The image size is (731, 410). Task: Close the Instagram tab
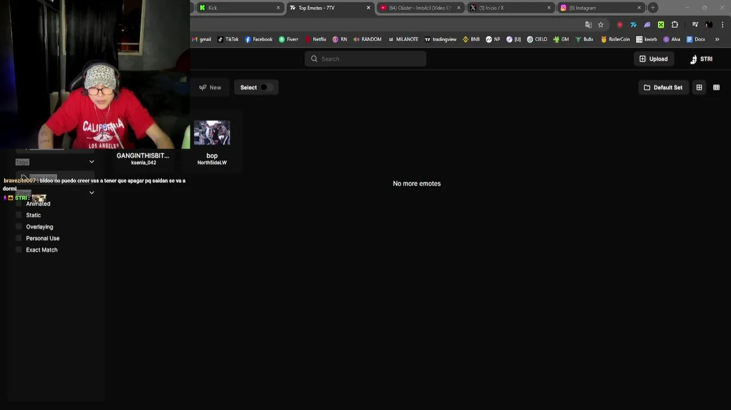coord(639,8)
